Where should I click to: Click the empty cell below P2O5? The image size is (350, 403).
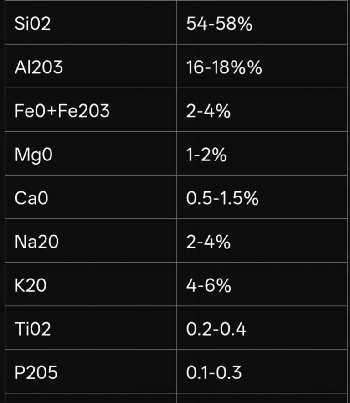point(91,398)
